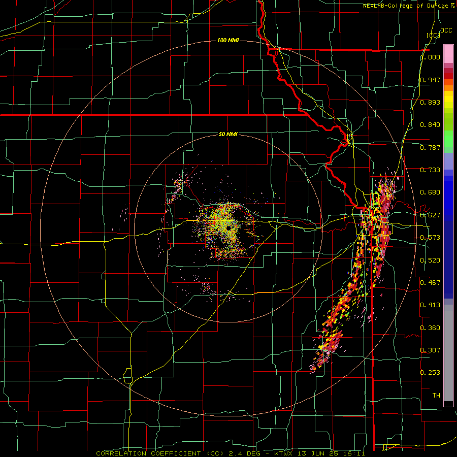The image size is (457, 457).
Task: Click the 0.467 color scale value
Action: coord(430,283)
